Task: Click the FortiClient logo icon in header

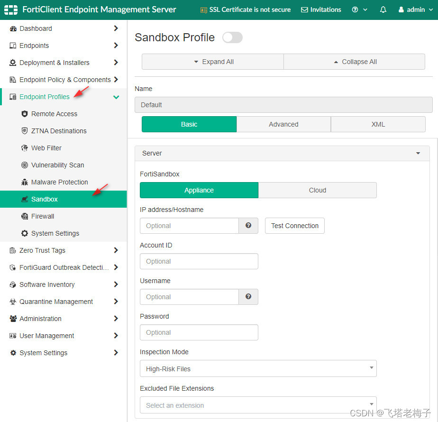Action: tap(11, 10)
